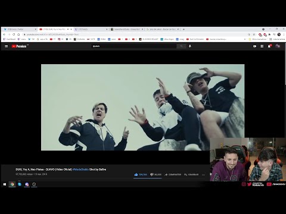Click the YouTube search magnifier button
This screenshot has height=214, width=286.
coord(182,46)
